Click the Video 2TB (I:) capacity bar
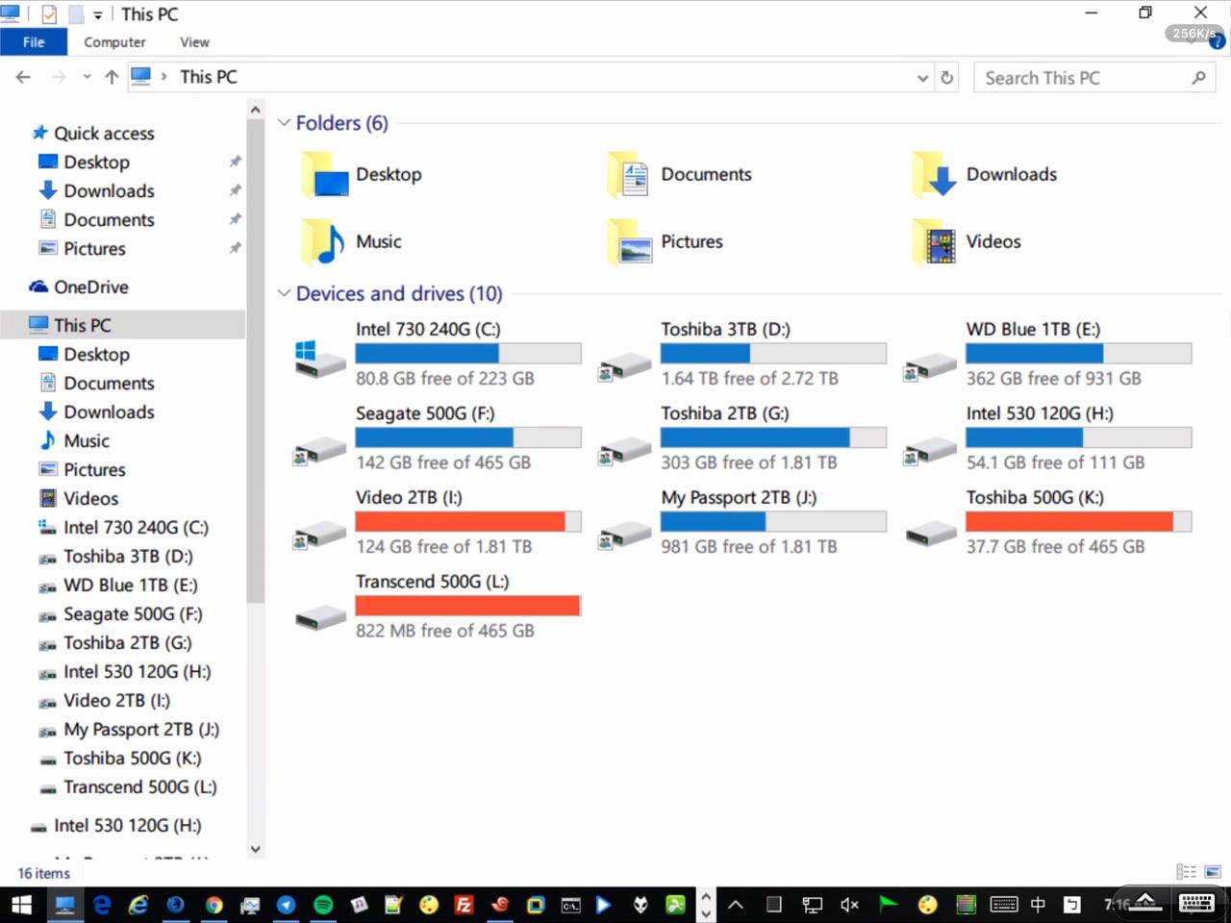Viewport: 1231px width, 923px height. pyautogui.click(x=468, y=521)
